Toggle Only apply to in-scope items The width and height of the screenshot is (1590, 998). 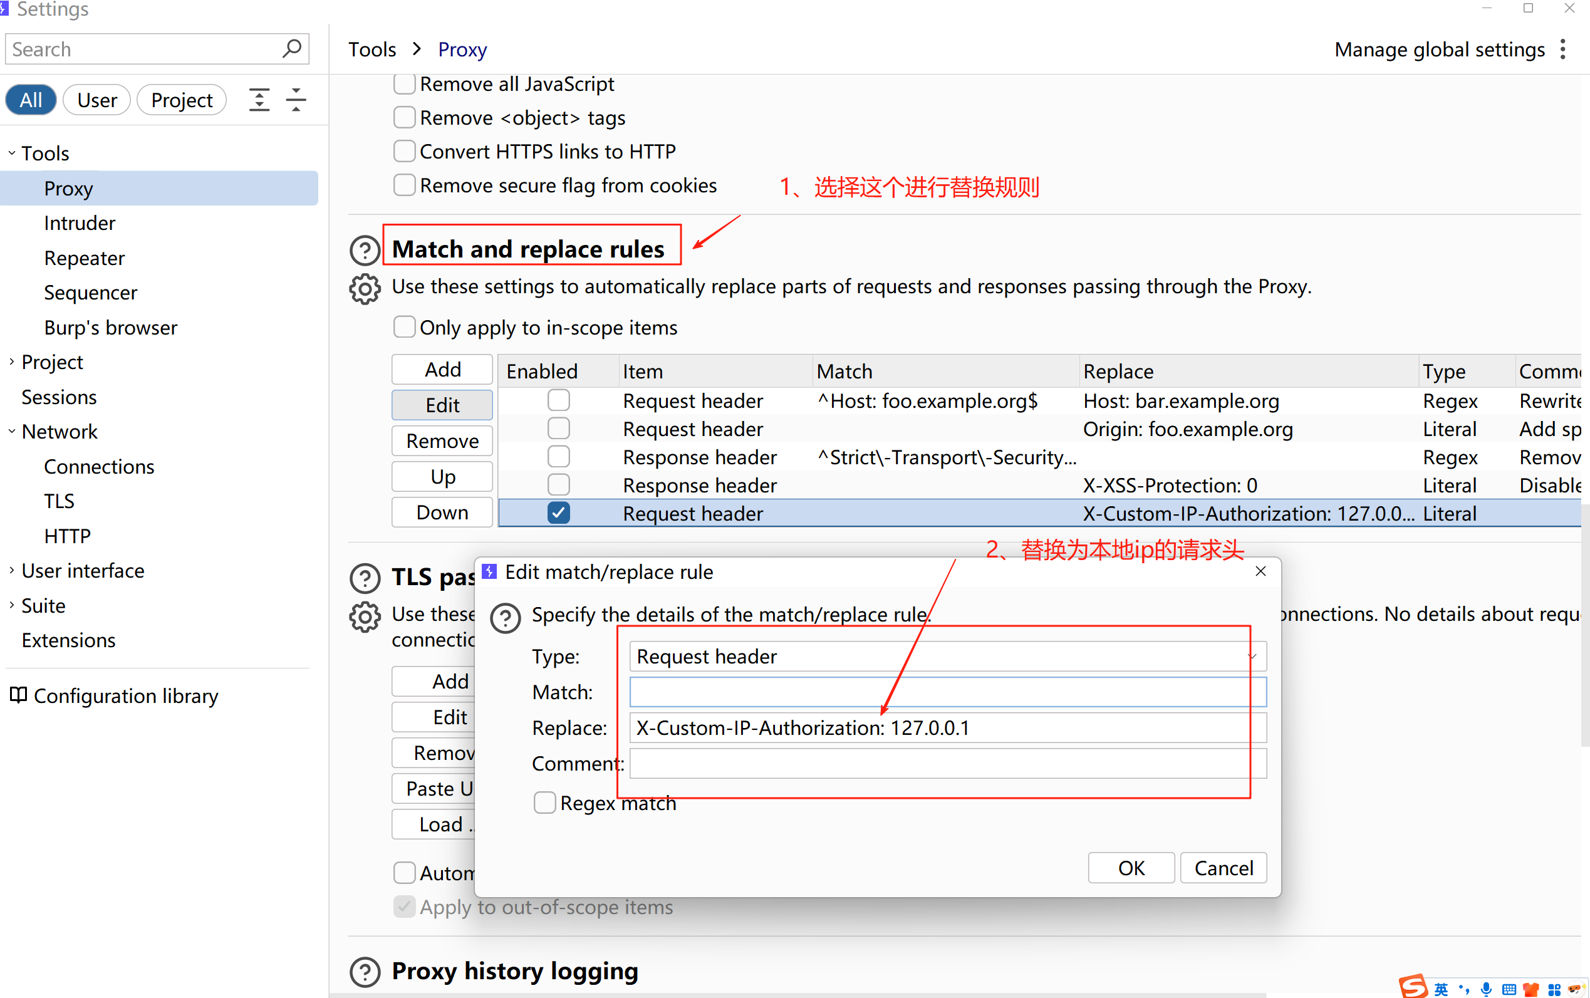click(x=405, y=327)
